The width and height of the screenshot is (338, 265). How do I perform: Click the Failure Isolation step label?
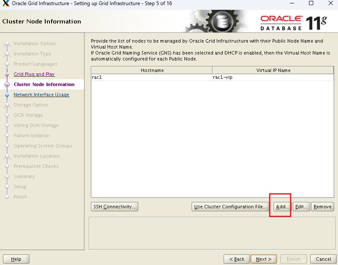32,135
